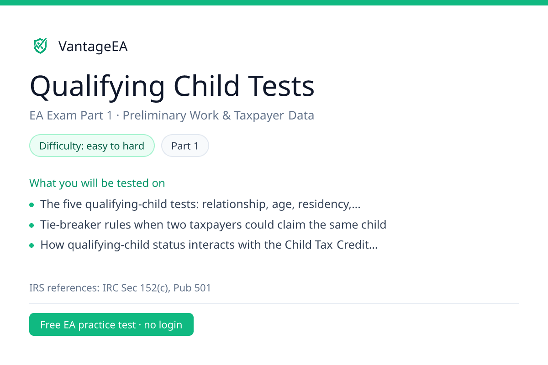Open the Child Tax Credit bullet item
The image size is (548, 365).
[209, 245]
